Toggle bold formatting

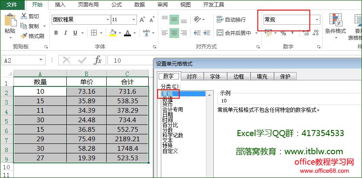[x=56, y=33]
